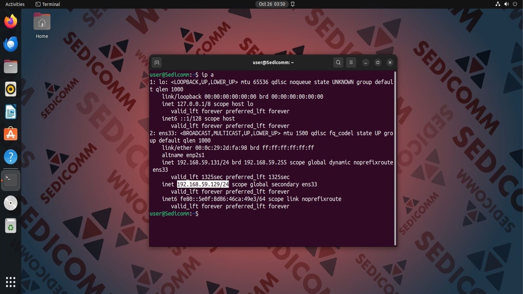Launch Rhythmbox music player
Image resolution: width=523 pixels, height=294 pixels.
[x=11, y=89]
